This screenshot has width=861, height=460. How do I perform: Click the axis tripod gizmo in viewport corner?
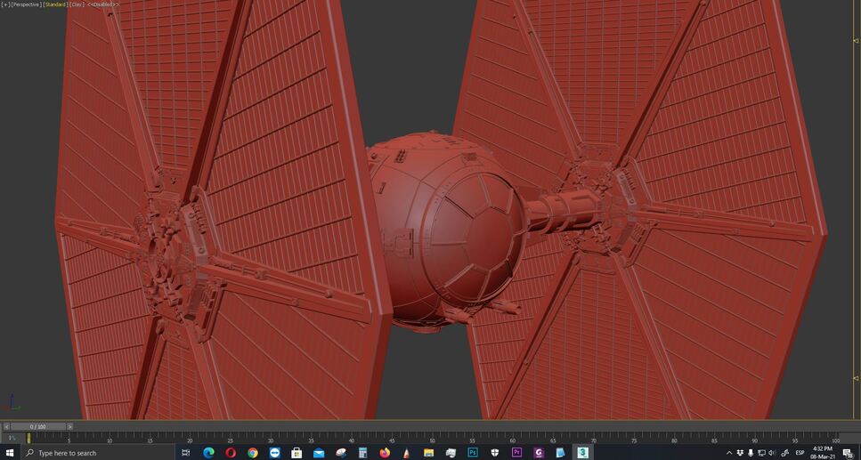click(x=11, y=403)
